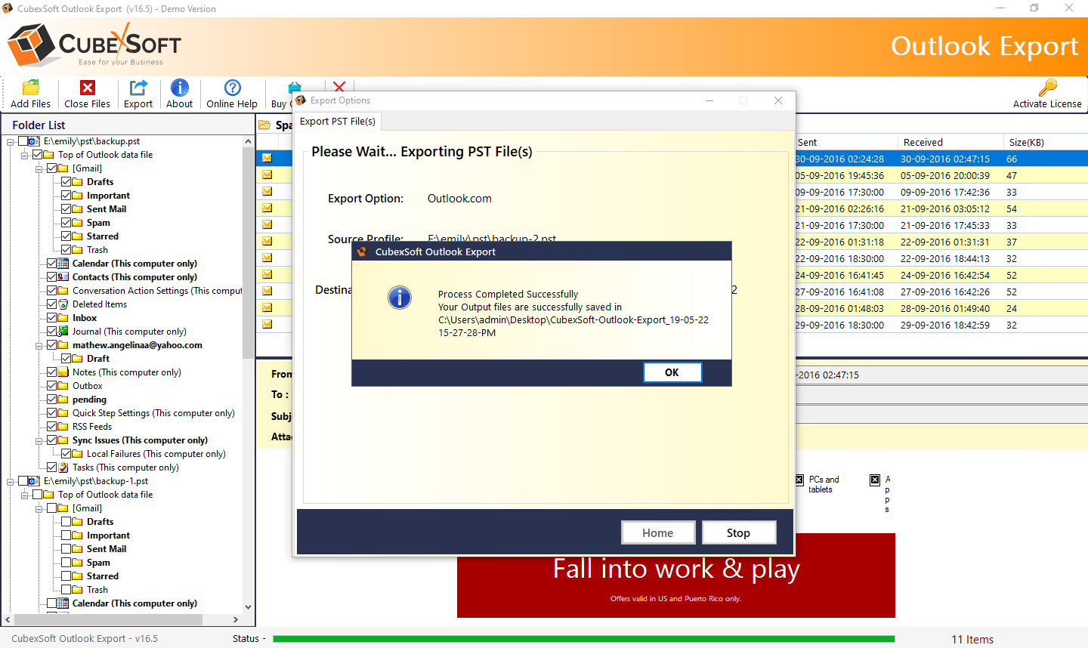The image size is (1088, 648).
Task: Click the folder list vertical scrollbar thumb
Action: (248, 253)
